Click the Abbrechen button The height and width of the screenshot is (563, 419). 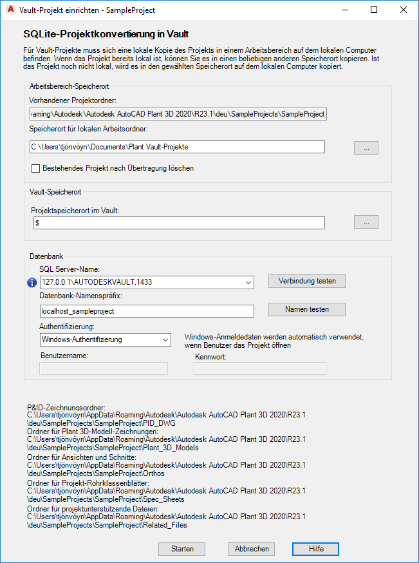[252, 549]
